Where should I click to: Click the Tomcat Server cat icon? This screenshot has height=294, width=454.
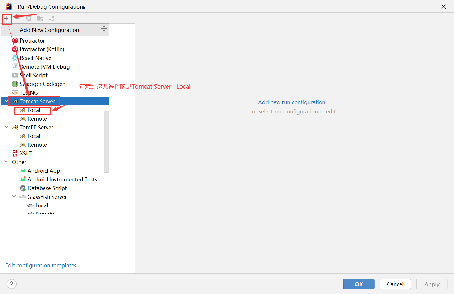(15, 101)
